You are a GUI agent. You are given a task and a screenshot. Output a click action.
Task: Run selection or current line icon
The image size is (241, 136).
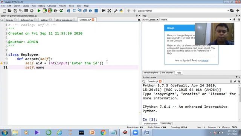click(x=55, y=11)
